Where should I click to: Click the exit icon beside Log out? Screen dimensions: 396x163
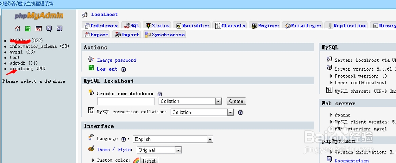pyautogui.click(x=91, y=67)
